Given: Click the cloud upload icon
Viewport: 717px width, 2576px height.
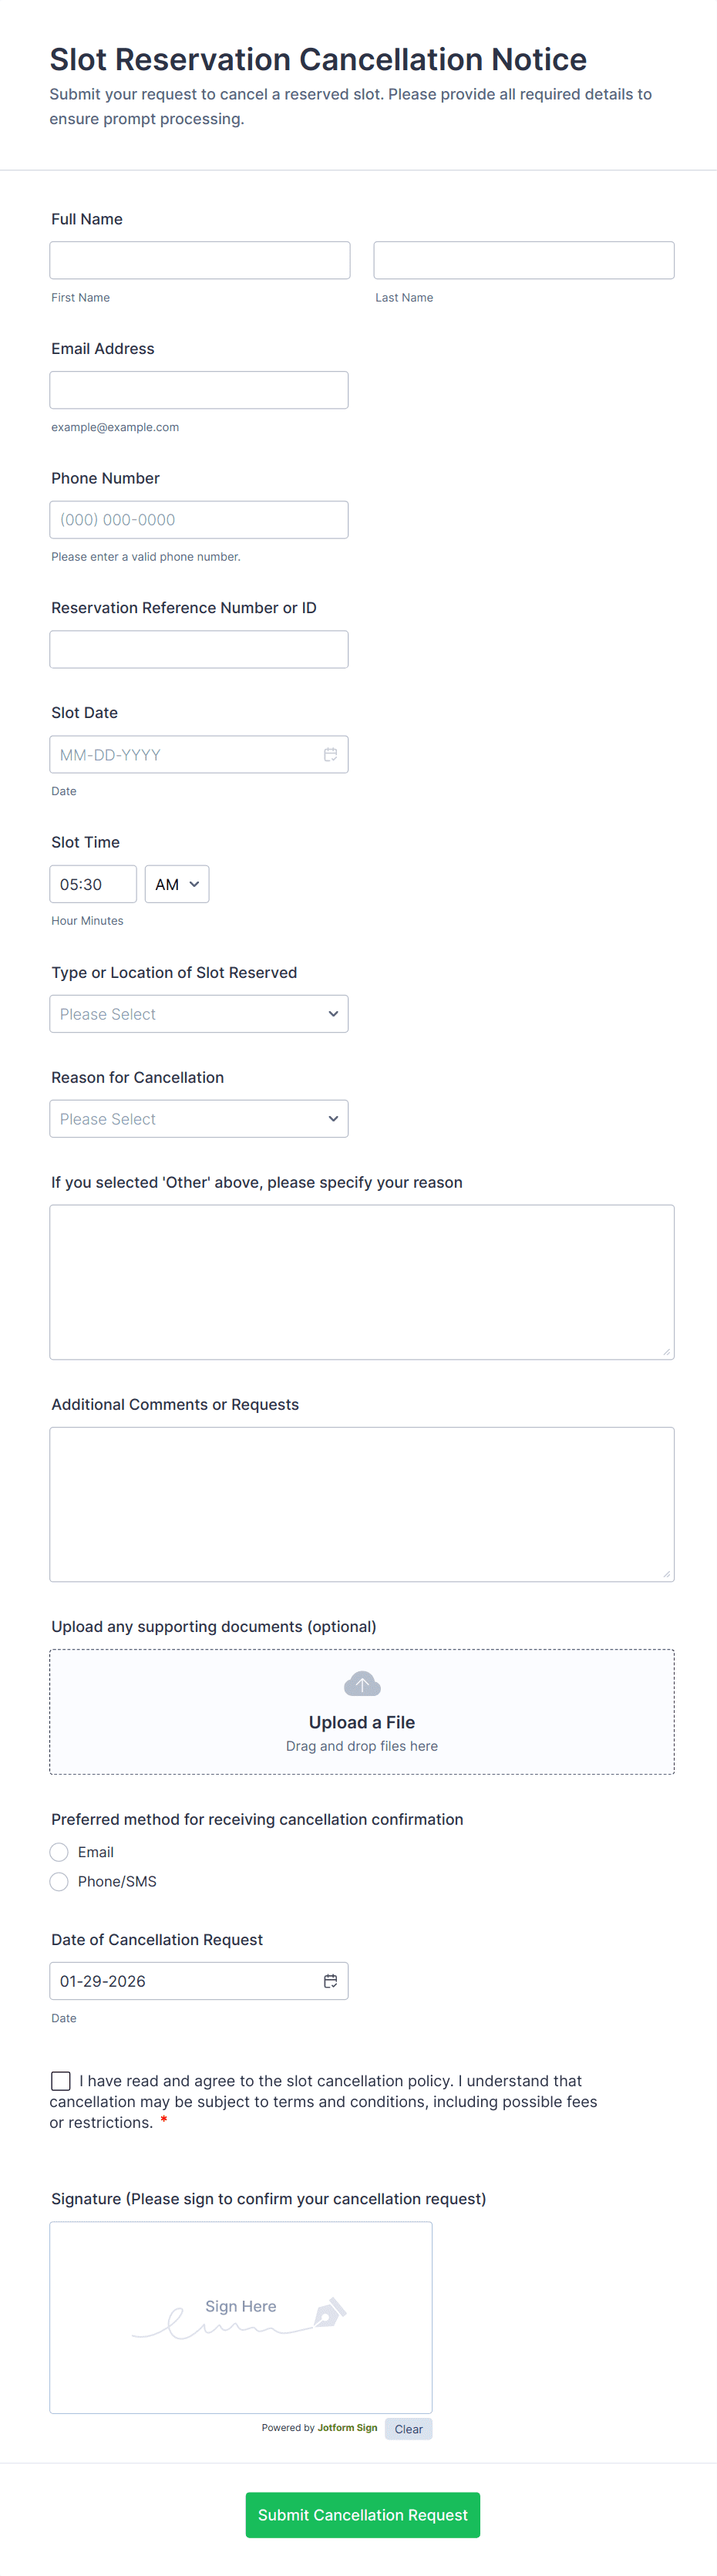Looking at the screenshot, I should pos(362,1684).
